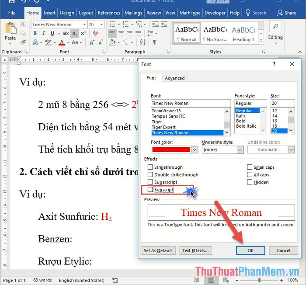Open Text Effects... button

coord(195,250)
